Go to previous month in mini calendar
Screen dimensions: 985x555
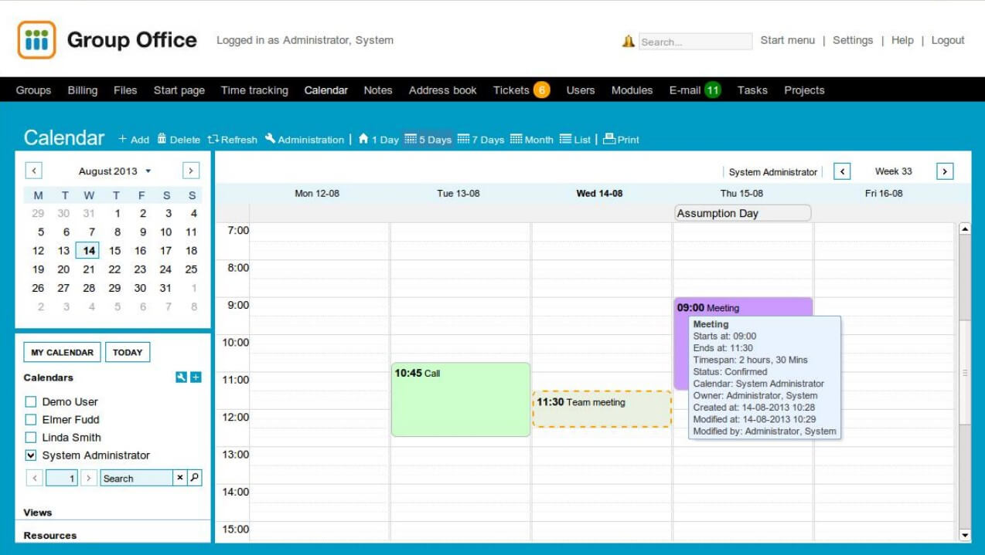(x=34, y=171)
